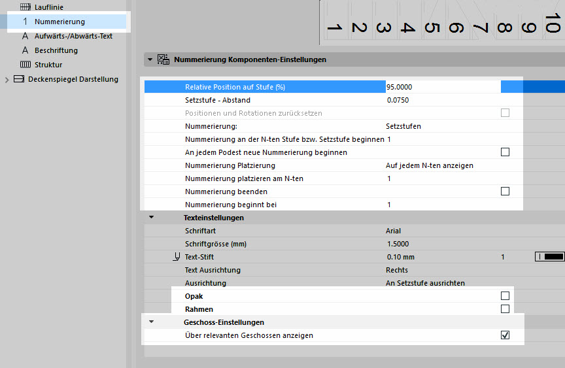Open Beschriftung settings page
Screen dimensions: 565x368
click(56, 50)
